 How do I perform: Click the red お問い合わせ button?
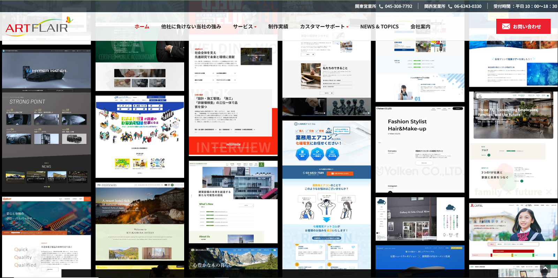point(523,26)
